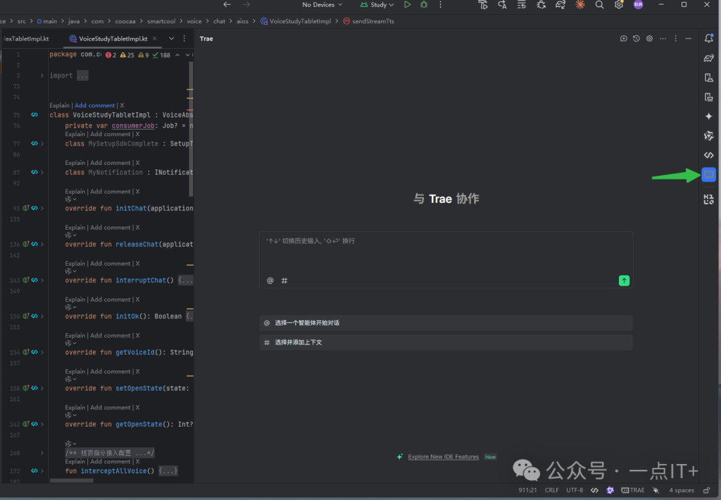Click the aios breadcrumb
Viewport: 721px width, 500px height.
pyautogui.click(x=242, y=21)
